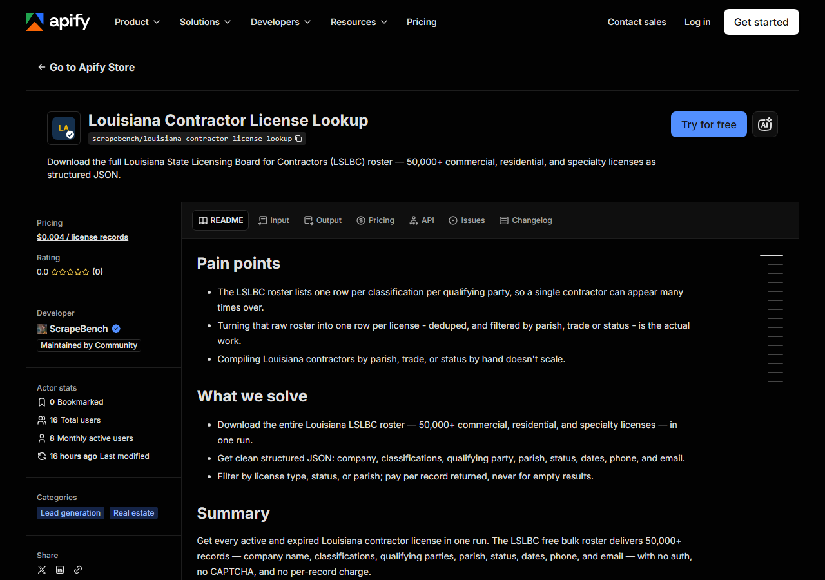The width and height of the screenshot is (825, 580).
Task: Click the 16 hours ago Last modified text
Action: coord(99,456)
